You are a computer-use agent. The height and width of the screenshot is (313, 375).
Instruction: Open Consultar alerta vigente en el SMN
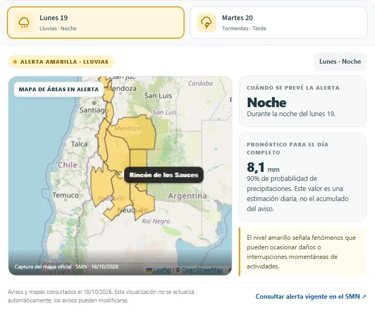(310, 297)
